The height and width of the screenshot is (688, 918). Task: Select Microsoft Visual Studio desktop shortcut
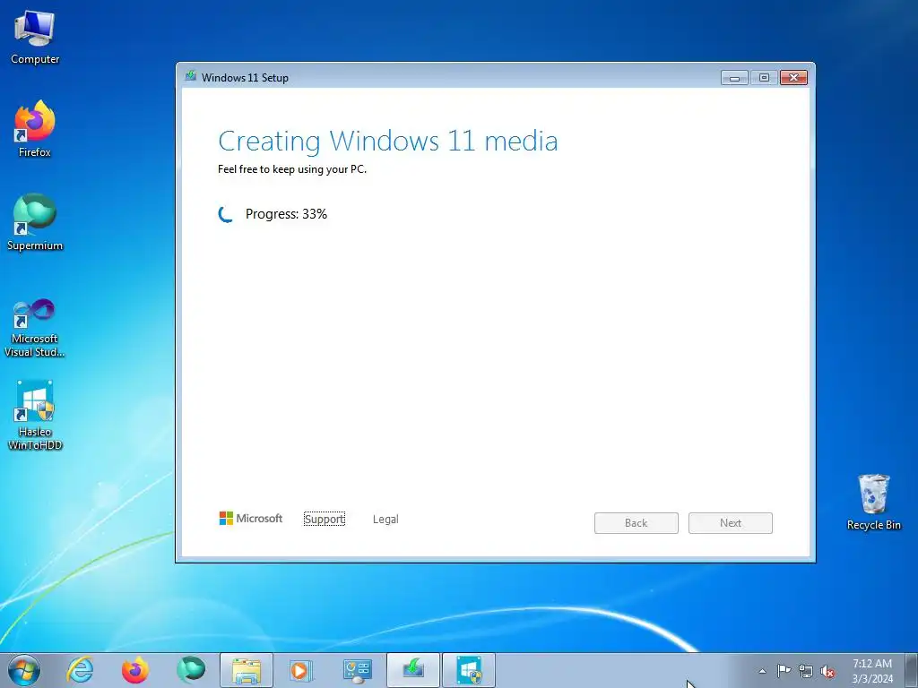click(x=35, y=328)
